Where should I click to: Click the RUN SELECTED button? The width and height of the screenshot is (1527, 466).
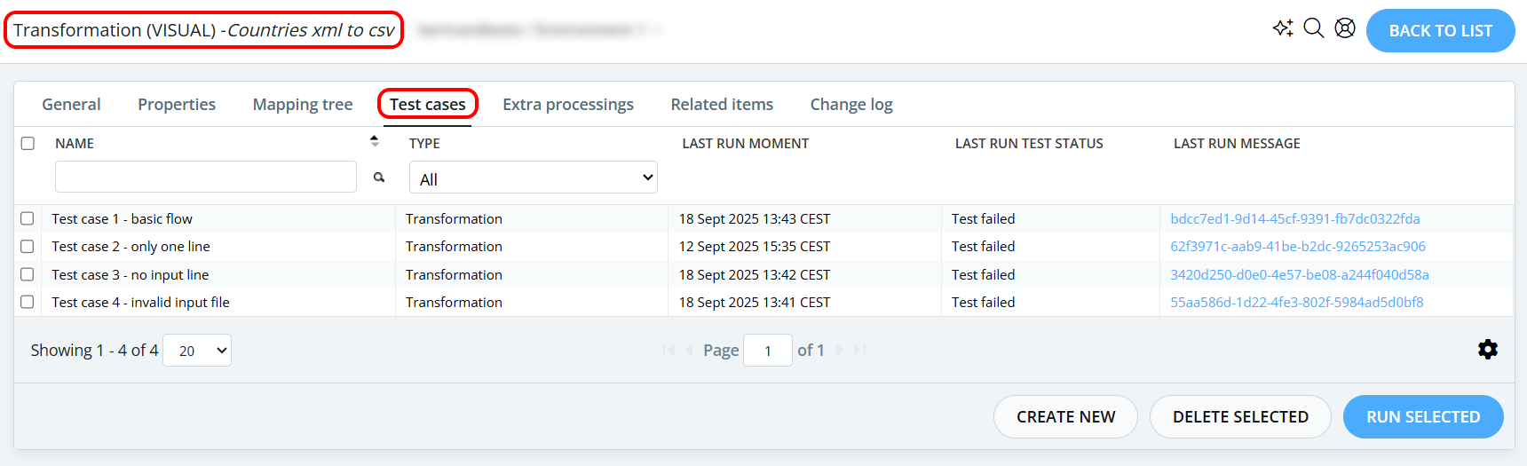[1423, 416]
